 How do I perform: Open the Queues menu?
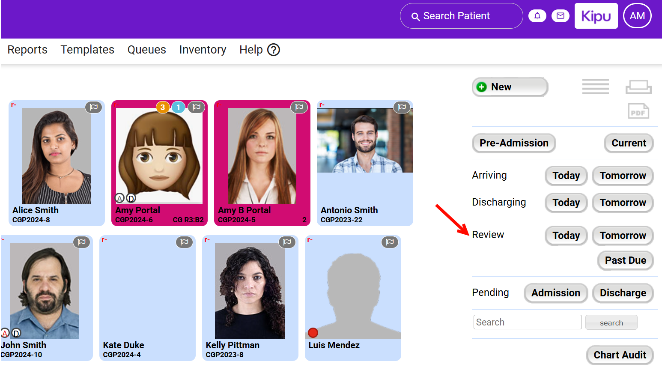[x=146, y=50]
